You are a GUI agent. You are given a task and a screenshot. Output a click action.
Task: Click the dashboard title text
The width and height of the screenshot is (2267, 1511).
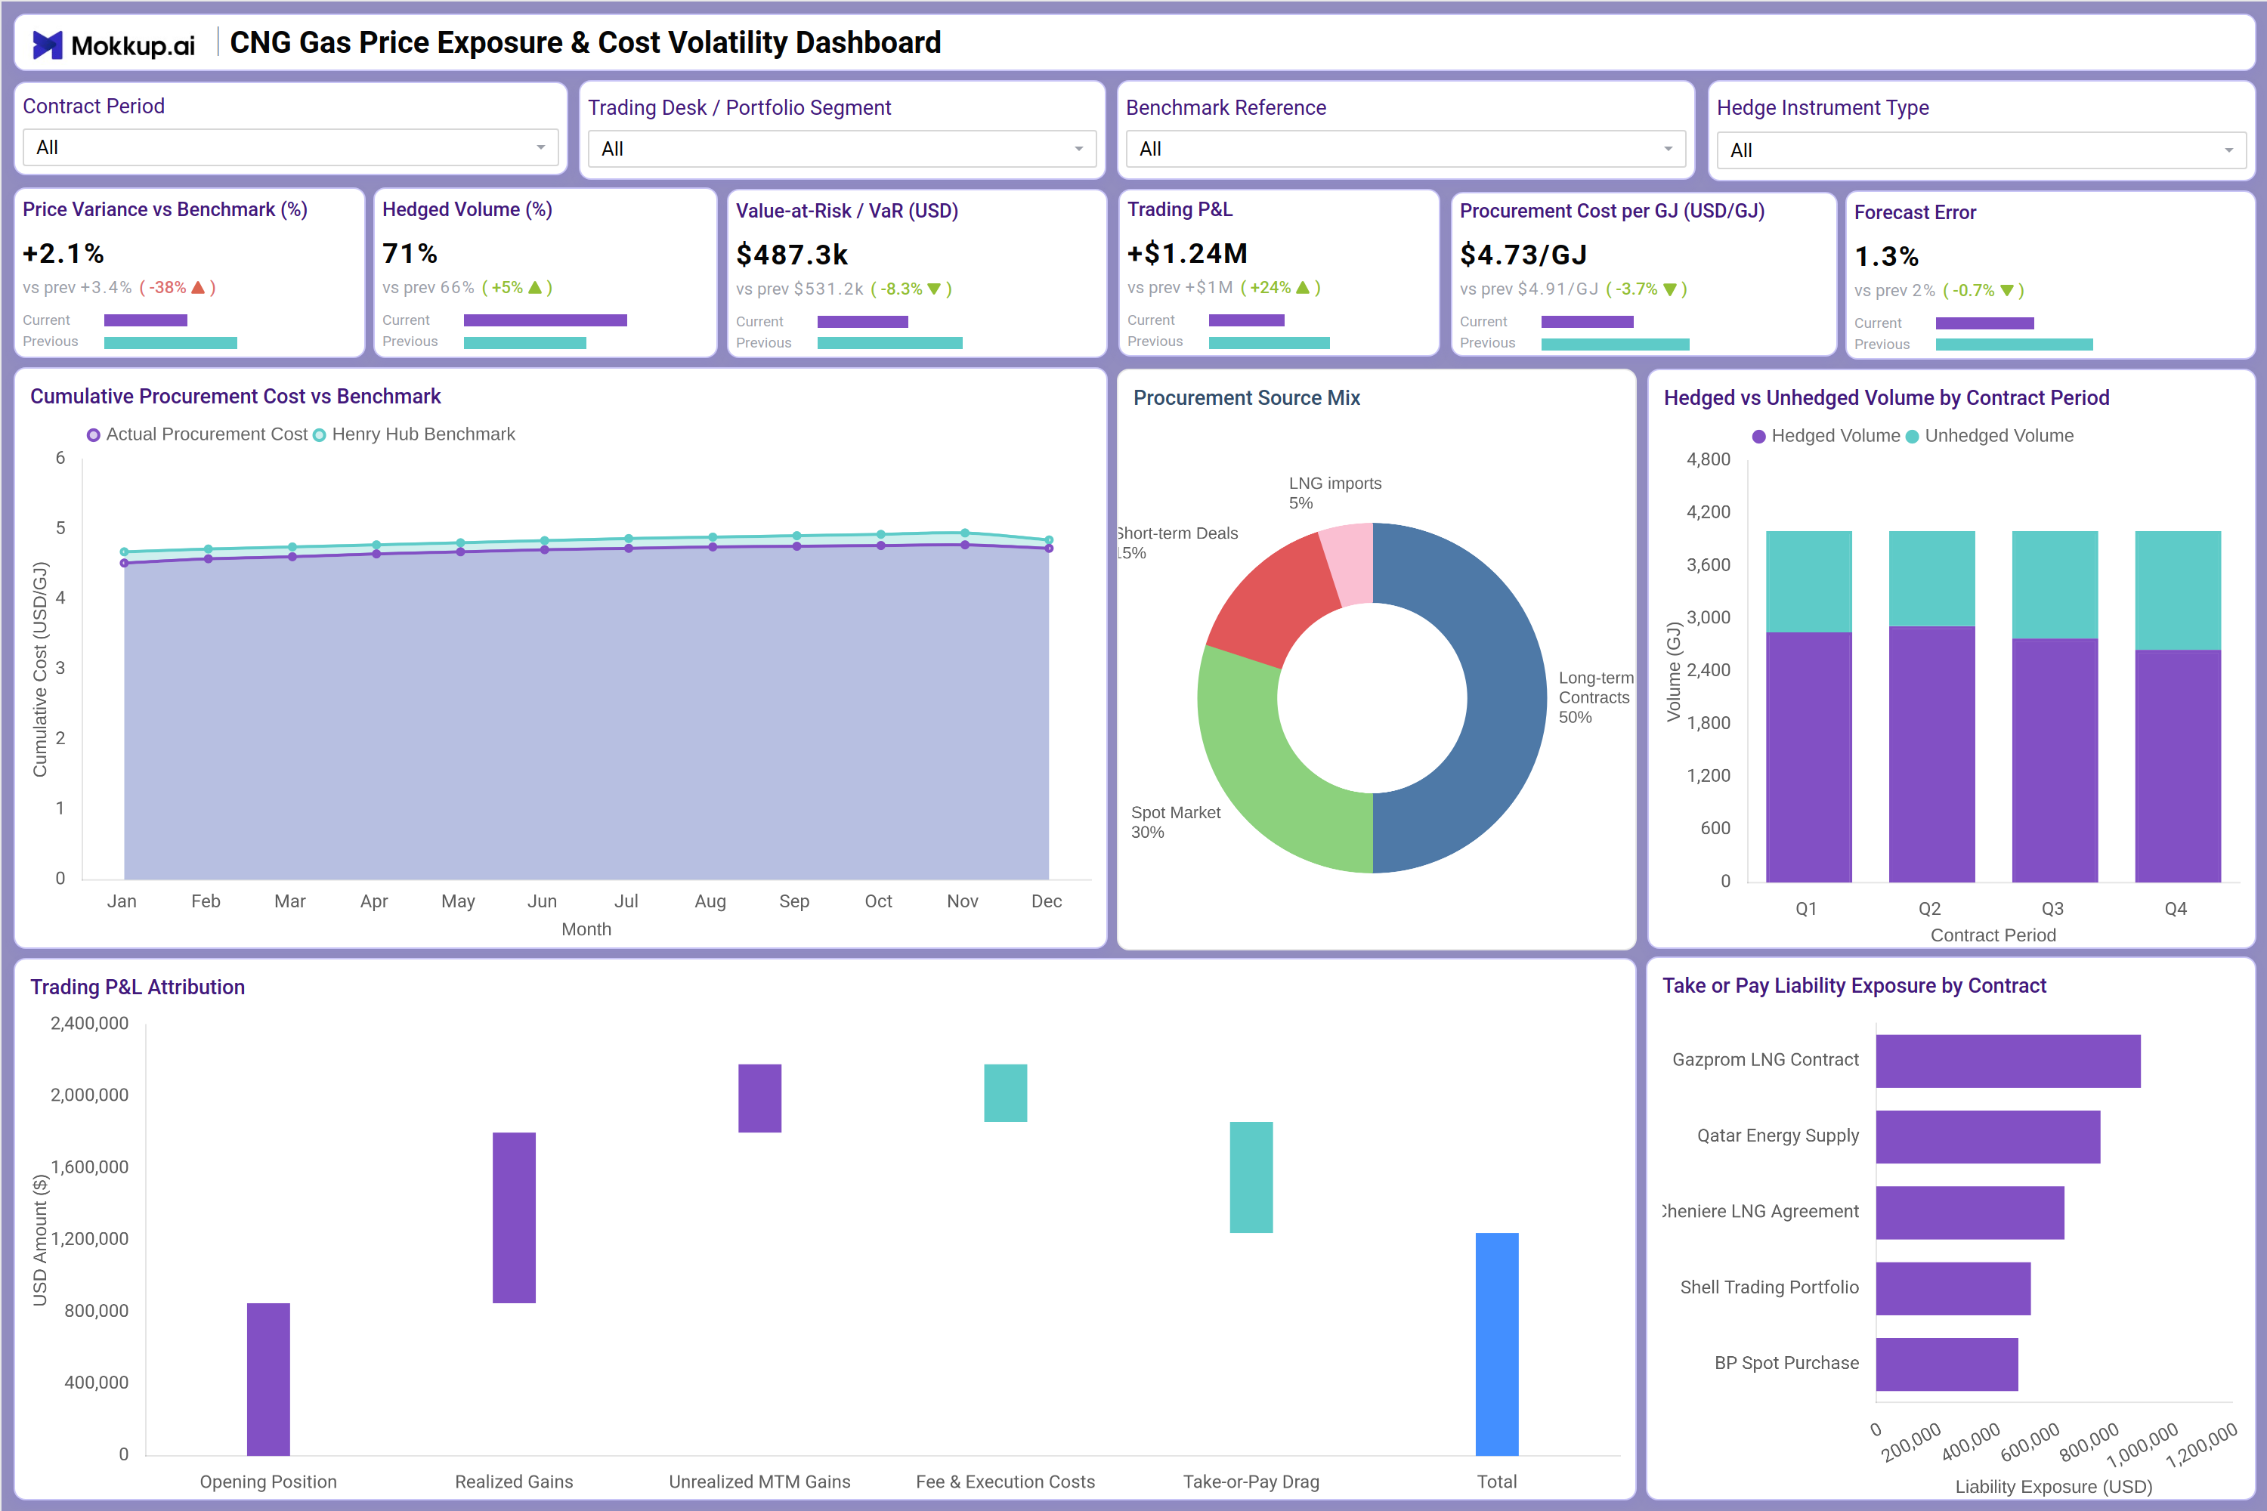(585, 42)
